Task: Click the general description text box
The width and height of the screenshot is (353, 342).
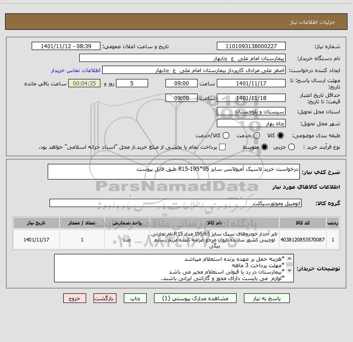Action: coord(174,172)
